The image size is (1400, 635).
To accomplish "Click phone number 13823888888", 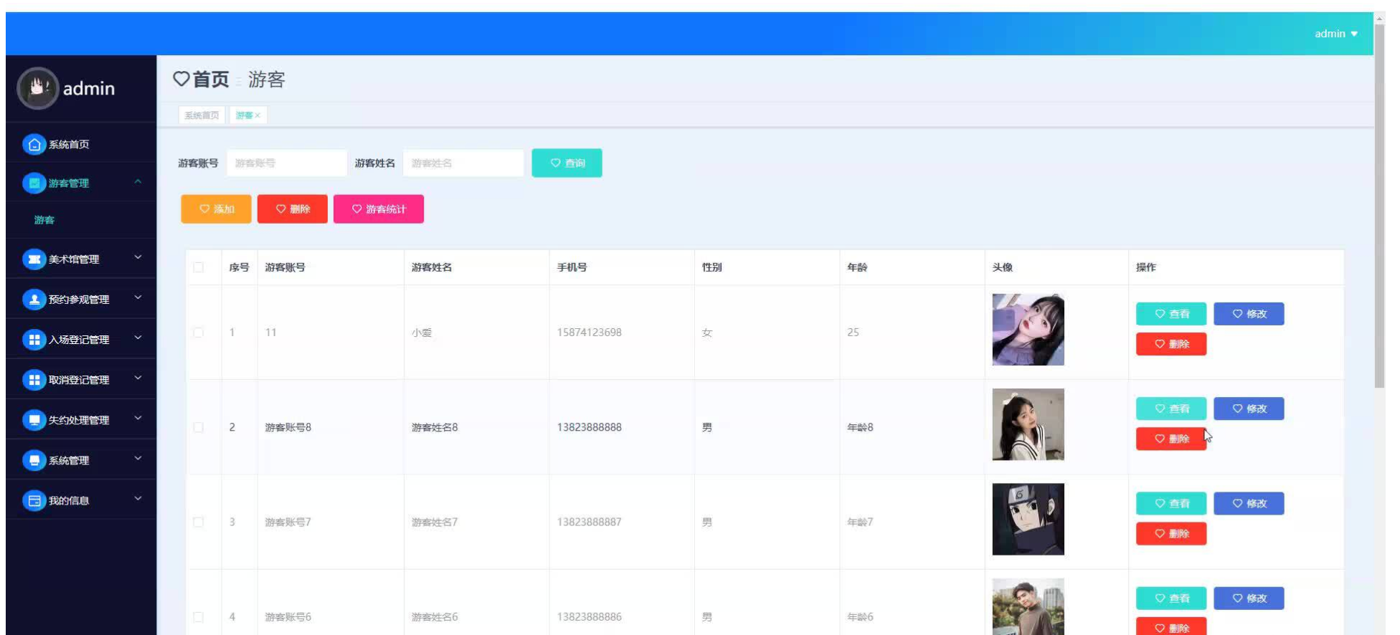I will pyautogui.click(x=590, y=427).
